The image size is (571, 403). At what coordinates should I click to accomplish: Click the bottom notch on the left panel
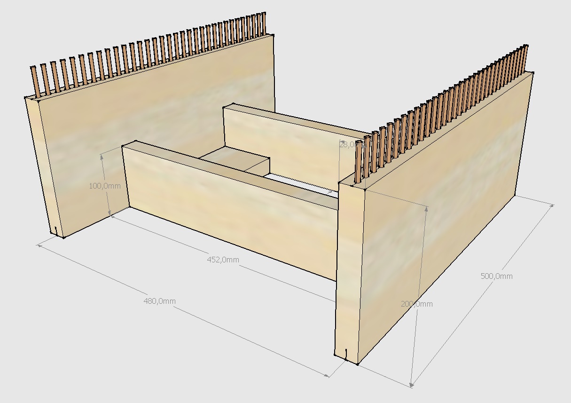coord(56,230)
